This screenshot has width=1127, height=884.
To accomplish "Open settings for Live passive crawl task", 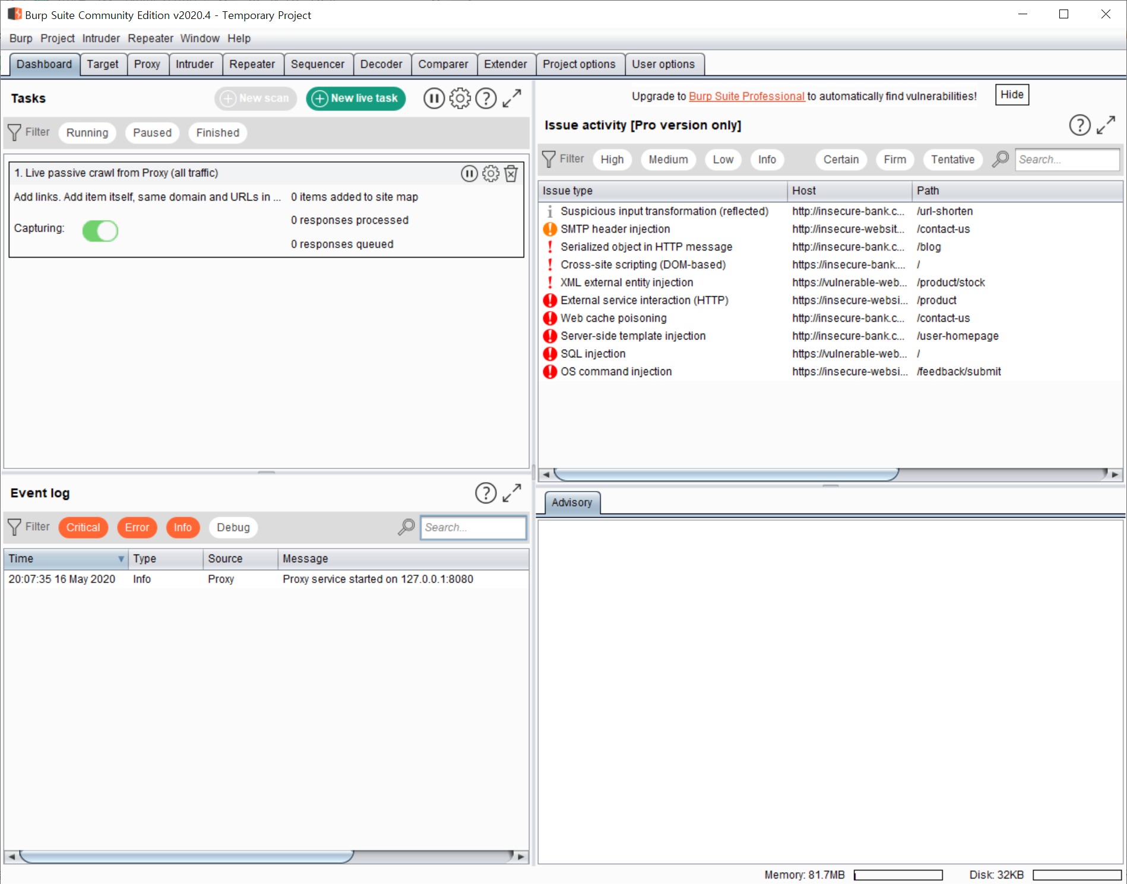I will [490, 173].
